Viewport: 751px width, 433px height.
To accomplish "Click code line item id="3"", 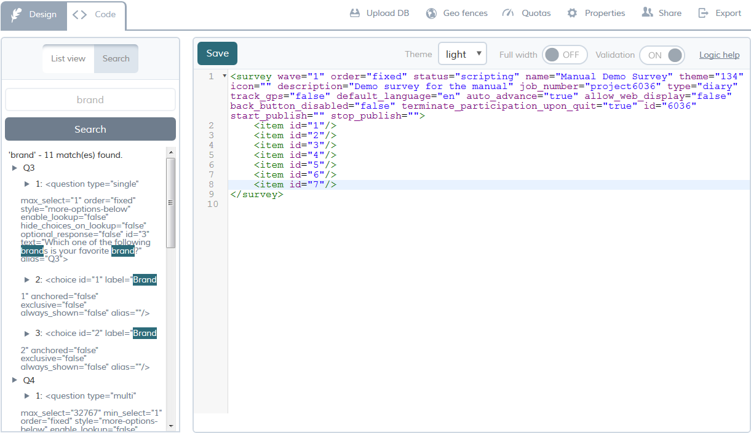I will coord(295,145).
